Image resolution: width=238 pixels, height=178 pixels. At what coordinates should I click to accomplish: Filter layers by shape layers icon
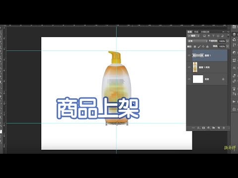[x=218, y=36]
